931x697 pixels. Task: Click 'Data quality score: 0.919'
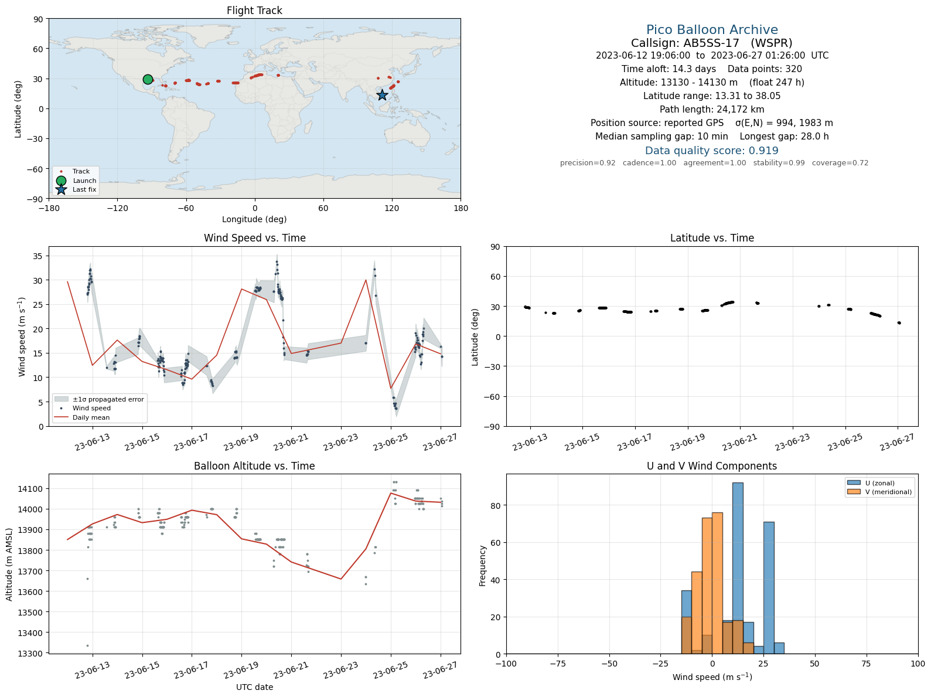tap(712, 151)
